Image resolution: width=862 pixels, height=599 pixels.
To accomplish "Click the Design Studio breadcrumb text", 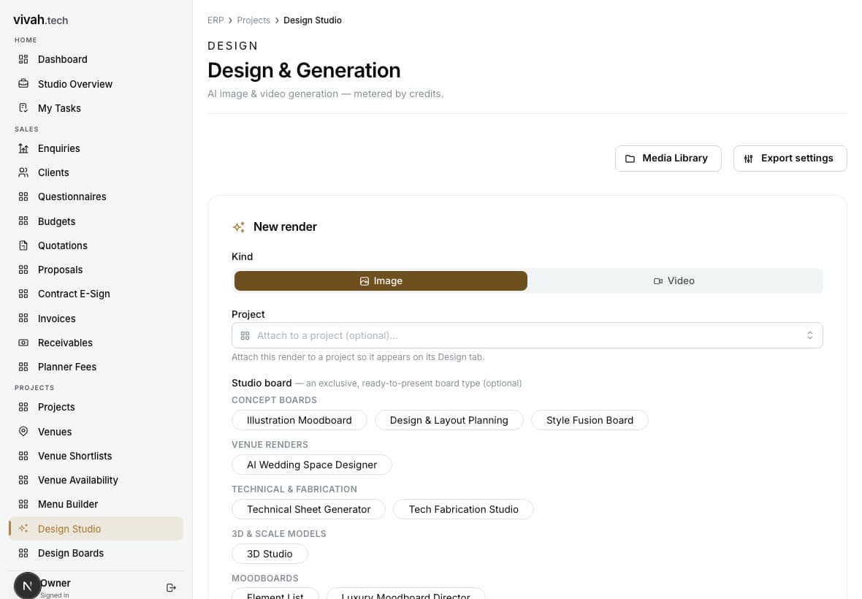I will click(312, 20).
